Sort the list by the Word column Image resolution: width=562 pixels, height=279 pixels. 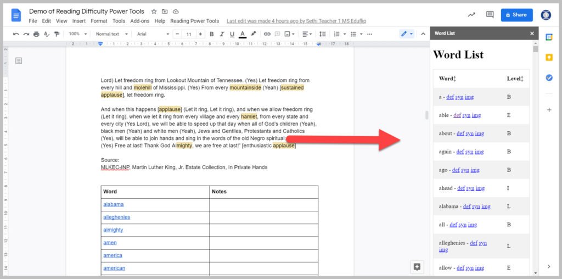(447, 79)
